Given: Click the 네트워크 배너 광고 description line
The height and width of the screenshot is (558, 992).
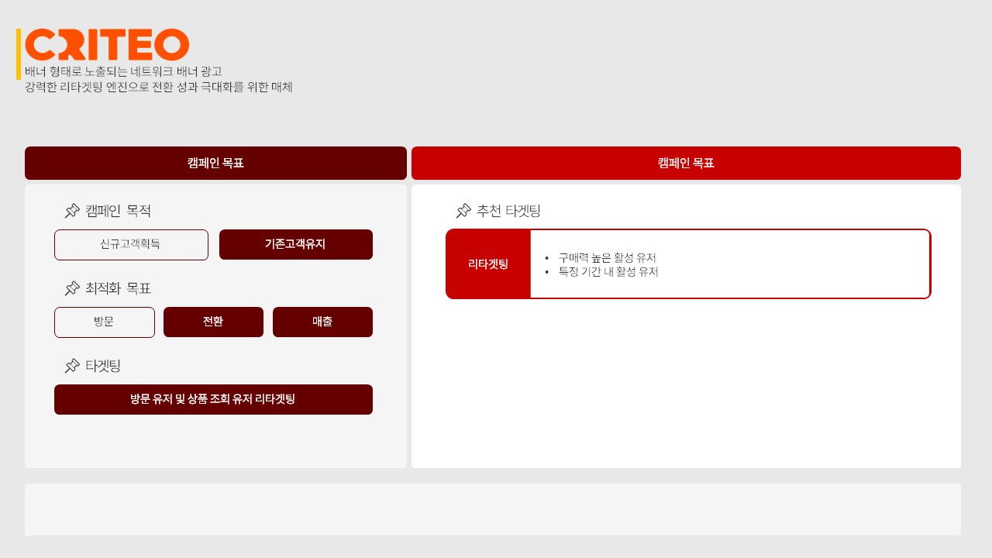Looking at the screenshot, I should click(124, 72).
